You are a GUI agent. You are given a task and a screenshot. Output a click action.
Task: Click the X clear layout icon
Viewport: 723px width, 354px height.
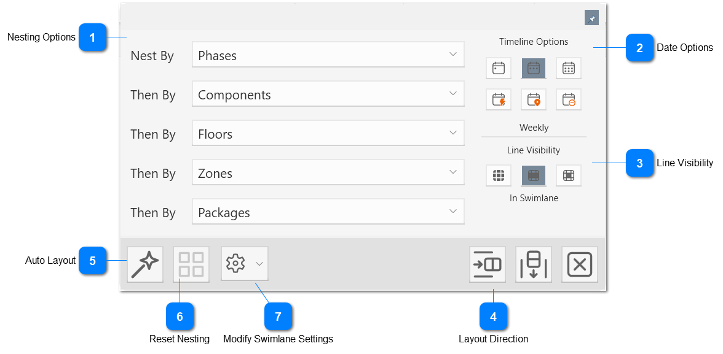[579, 264]
